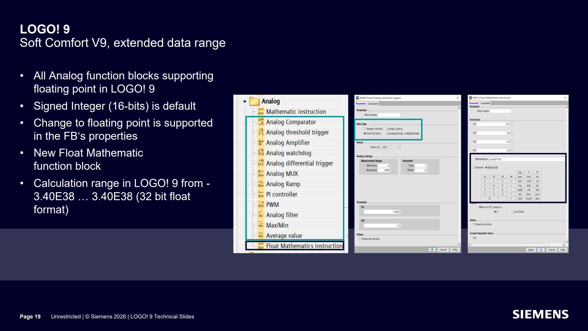Click Apply in the Float Mathematics dialog
The width and height of the screenshot is (588, 331).
coord(531,250)
